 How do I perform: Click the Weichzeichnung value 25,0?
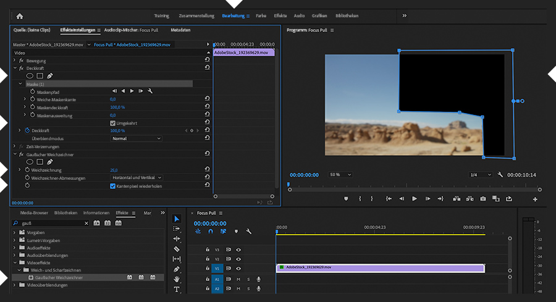114,170
